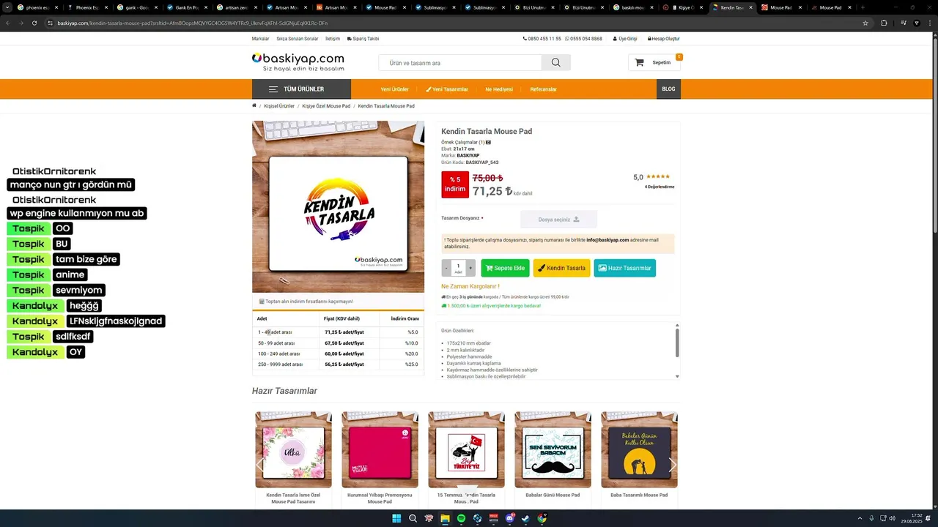Increase quantity with the plus stepper
Screen dimensions: 938x527
click(x=470, y=268)
